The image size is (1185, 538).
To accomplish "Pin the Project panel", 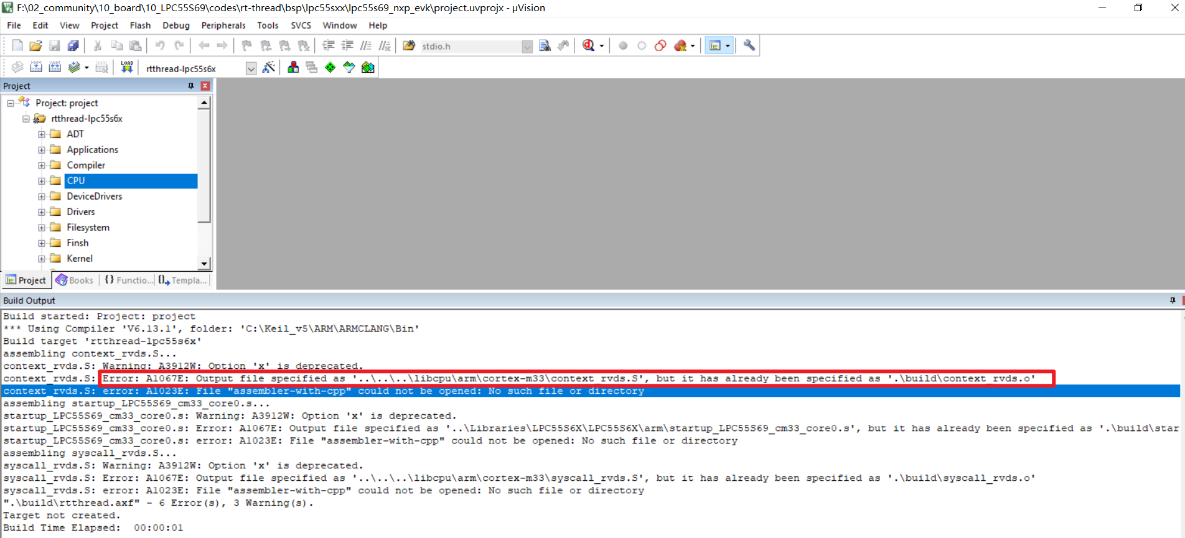I will (191, 86).
